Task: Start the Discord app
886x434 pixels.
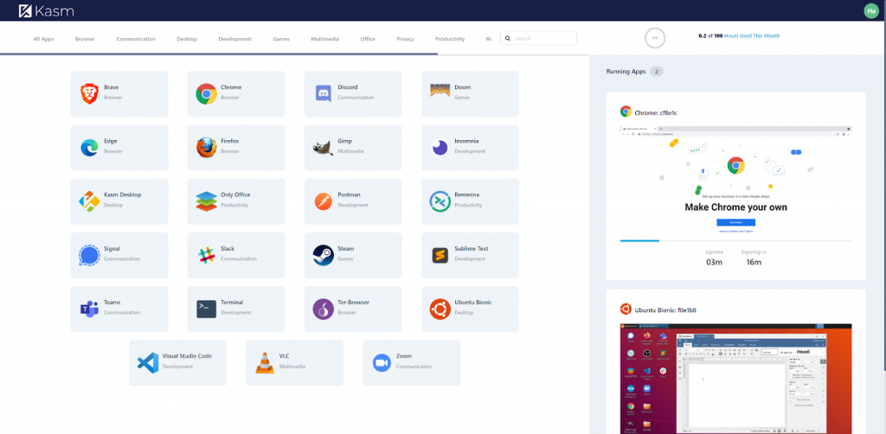Action: tap(353, 93)
